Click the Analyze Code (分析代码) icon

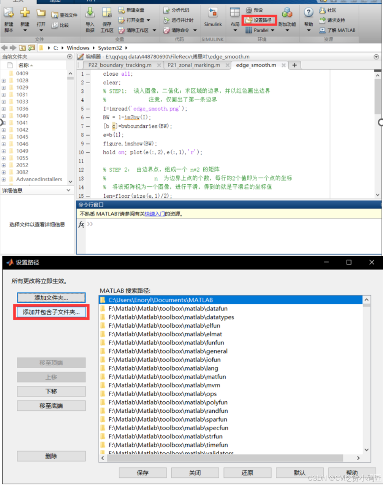pyautogui.click(x=167, y=10)
